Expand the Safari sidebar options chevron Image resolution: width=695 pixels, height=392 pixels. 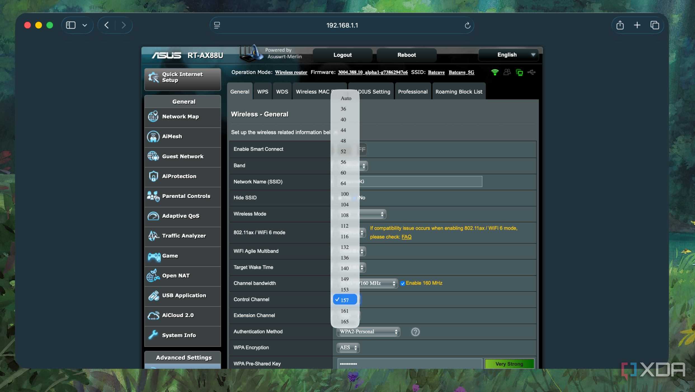(x=84, y=25)
